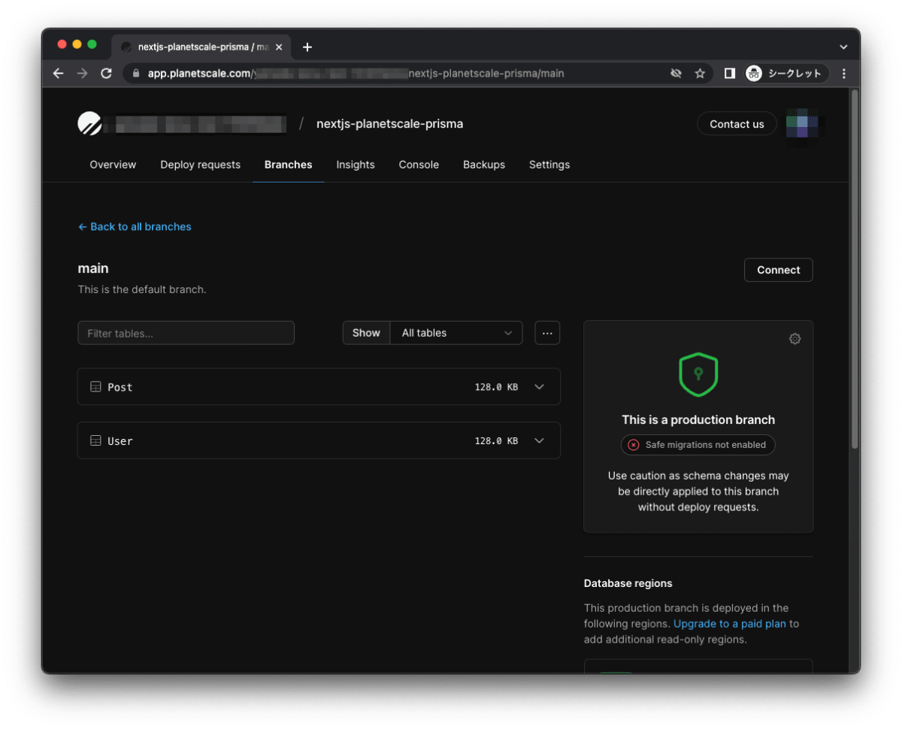Image resolution: width=902 pixels, height=729 pixels.
Task: Open the user avatar menu
Action: [x=802, y=123]
